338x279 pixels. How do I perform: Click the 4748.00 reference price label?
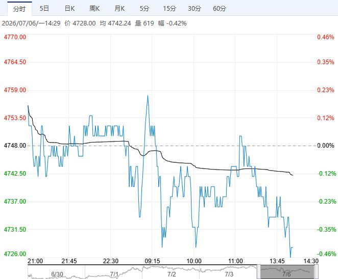15,146
